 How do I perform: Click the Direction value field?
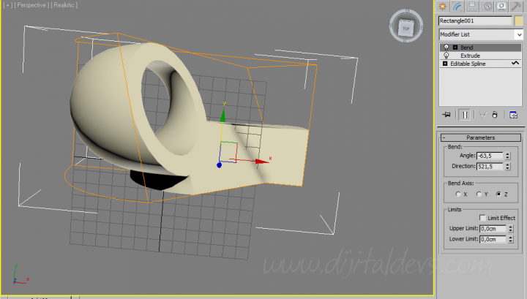(490, 167)
